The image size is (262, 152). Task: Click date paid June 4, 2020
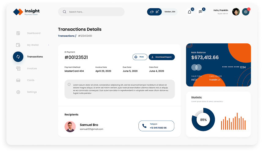pos(157,71)
